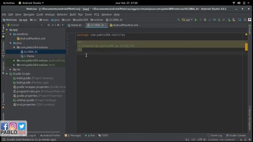
Task: Select local.properties file
Action: coord(34,105)
